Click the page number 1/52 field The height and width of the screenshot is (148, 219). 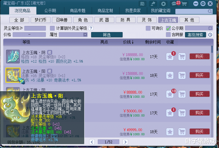point(109,142)
